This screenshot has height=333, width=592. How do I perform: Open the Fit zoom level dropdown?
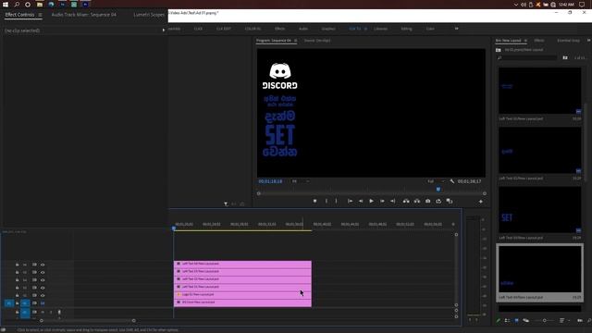point(301,181)
